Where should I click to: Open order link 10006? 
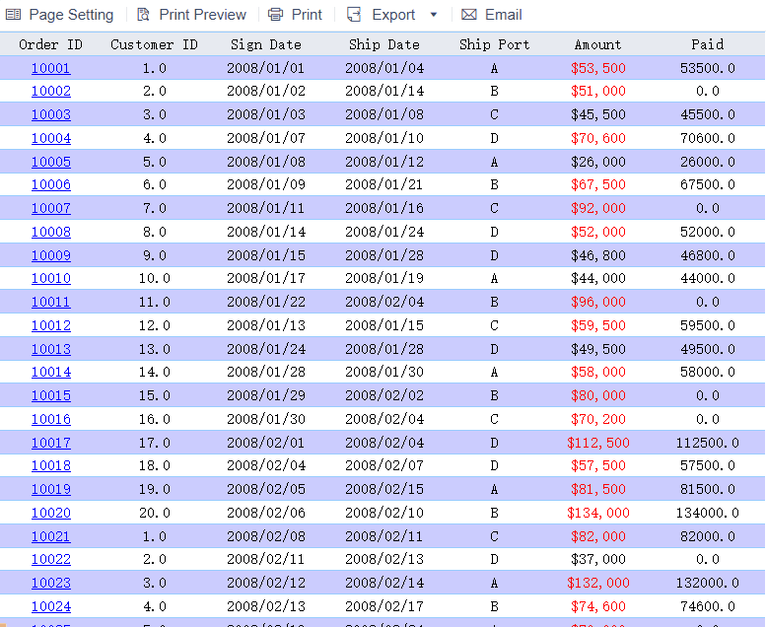51,184
